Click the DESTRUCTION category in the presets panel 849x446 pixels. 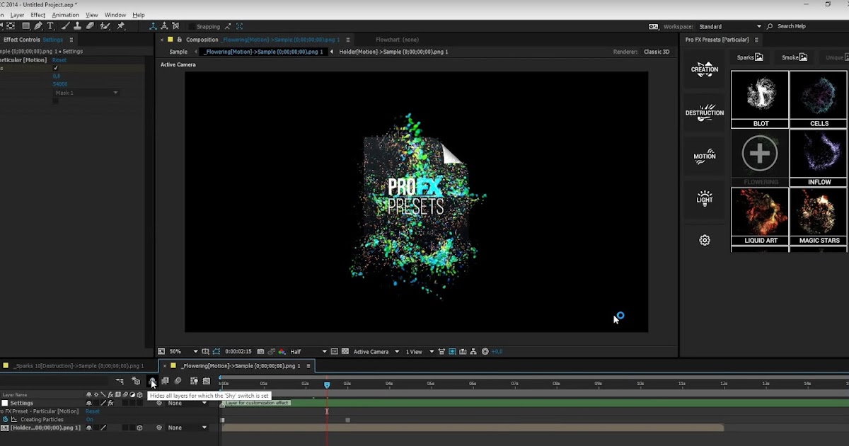pos(704,112)
